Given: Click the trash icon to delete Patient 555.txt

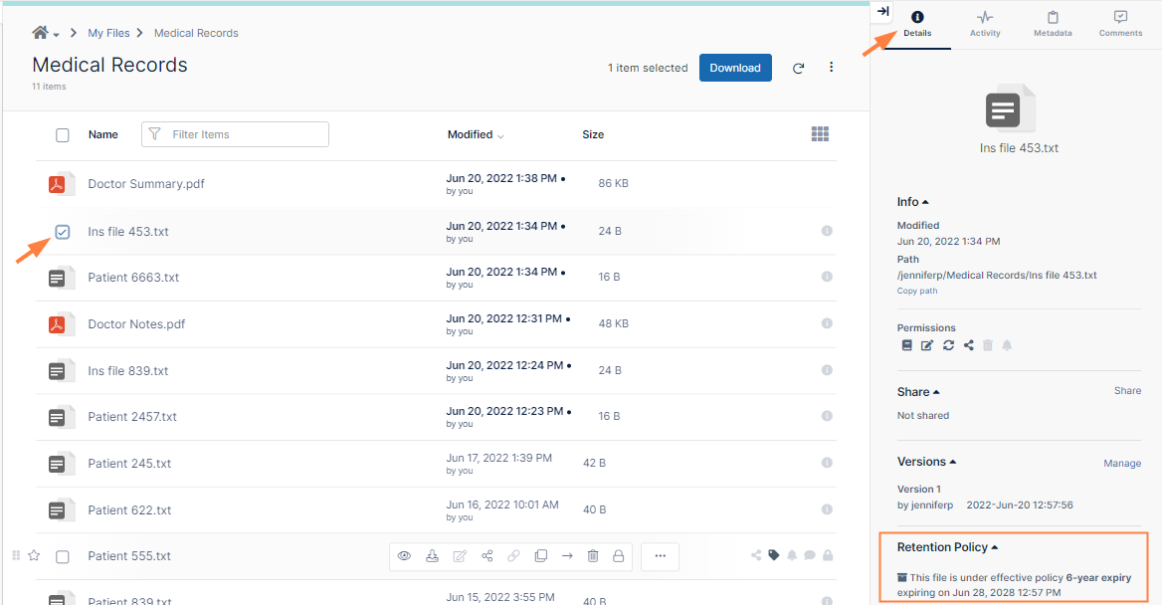Looking at the screenshot, I should 593,556.
